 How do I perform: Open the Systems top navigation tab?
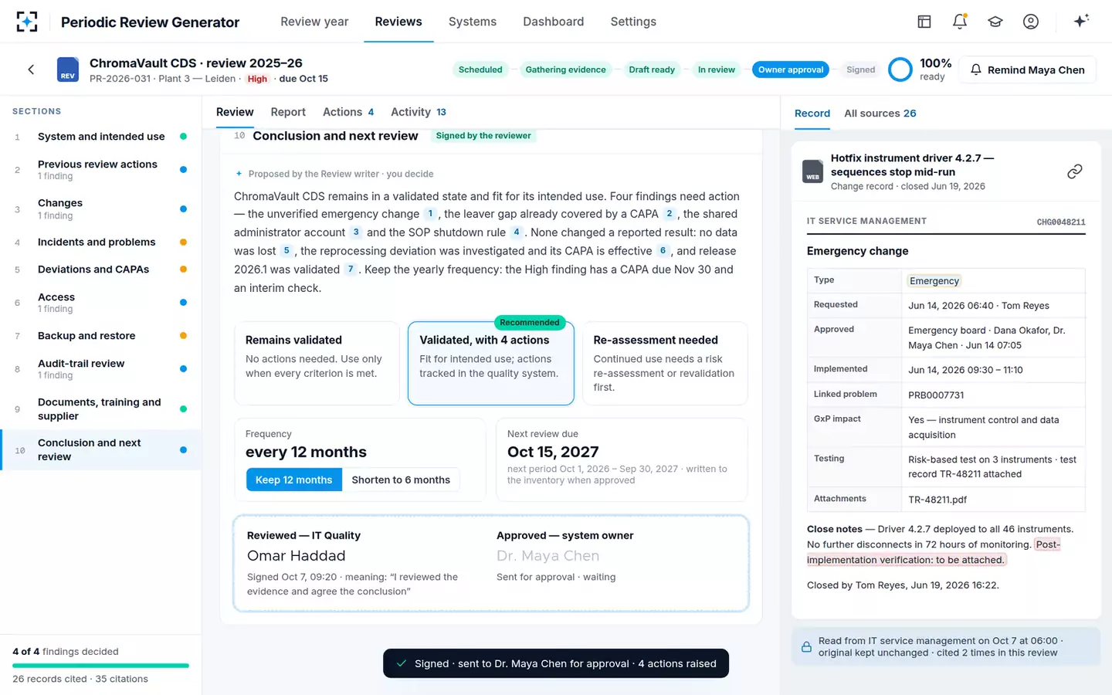(x=473, y=22)
